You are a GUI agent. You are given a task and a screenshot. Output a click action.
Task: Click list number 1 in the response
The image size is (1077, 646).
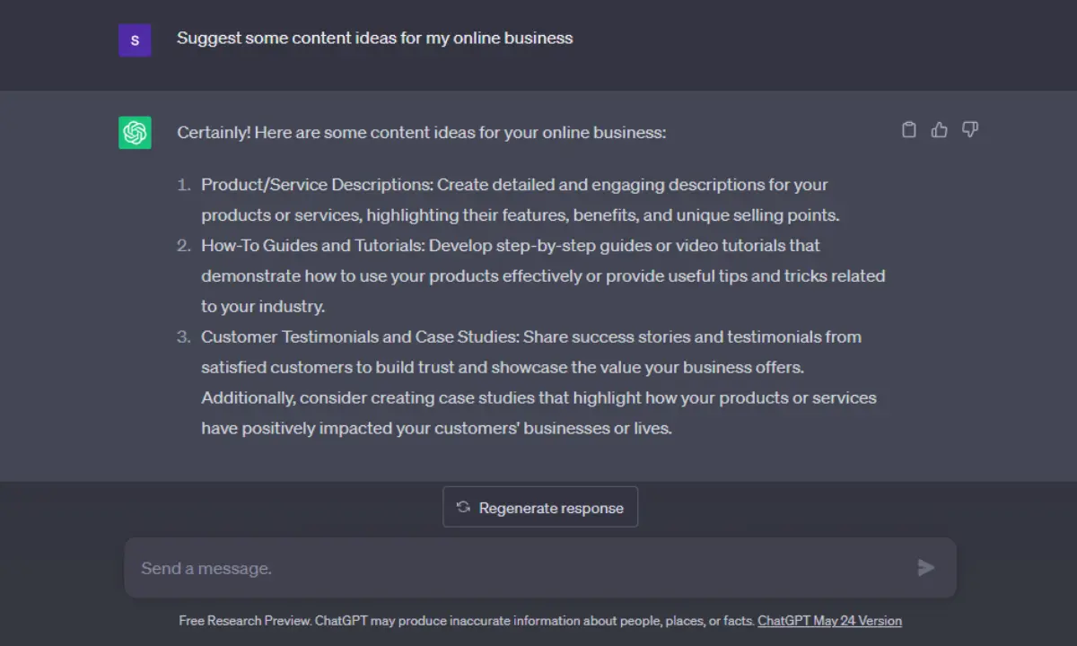[x=183, y=185]
